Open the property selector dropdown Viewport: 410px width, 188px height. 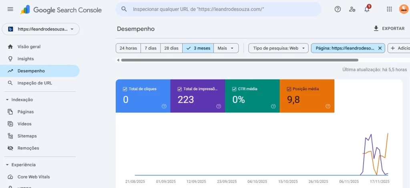[41, 29]
